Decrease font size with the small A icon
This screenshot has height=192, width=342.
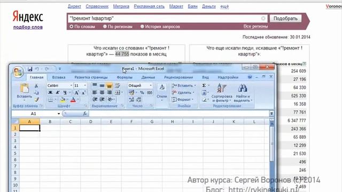(x=83, y=93)
